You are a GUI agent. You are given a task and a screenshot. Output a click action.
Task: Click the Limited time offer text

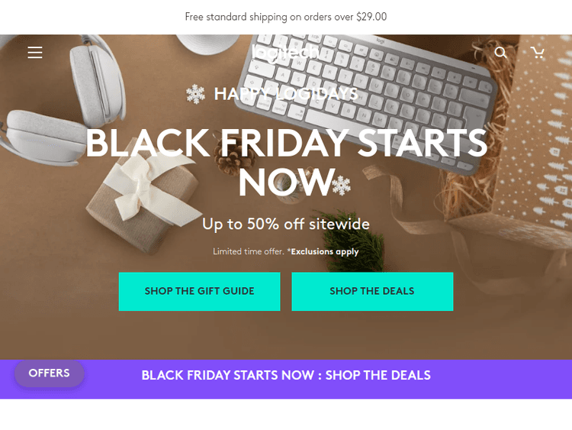click(249, 251)
